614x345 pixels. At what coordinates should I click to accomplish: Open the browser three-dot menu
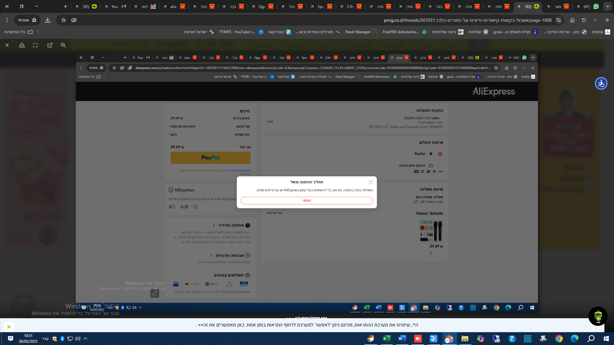(7, 20)
